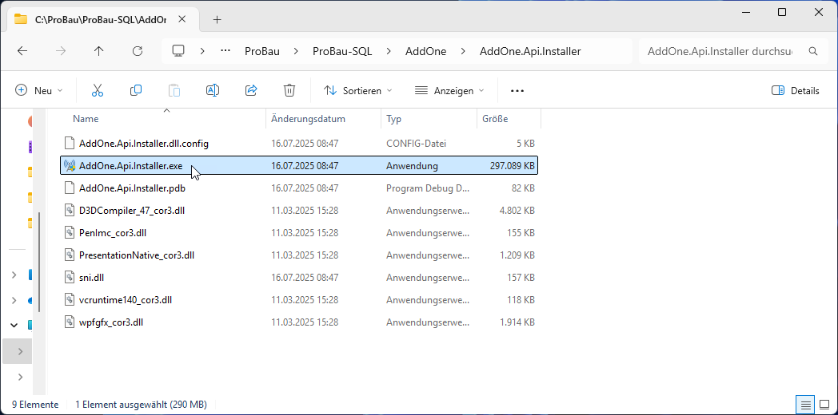Collapse the expanded navigation tree item
838x415 pixels.
coord(14,325)
